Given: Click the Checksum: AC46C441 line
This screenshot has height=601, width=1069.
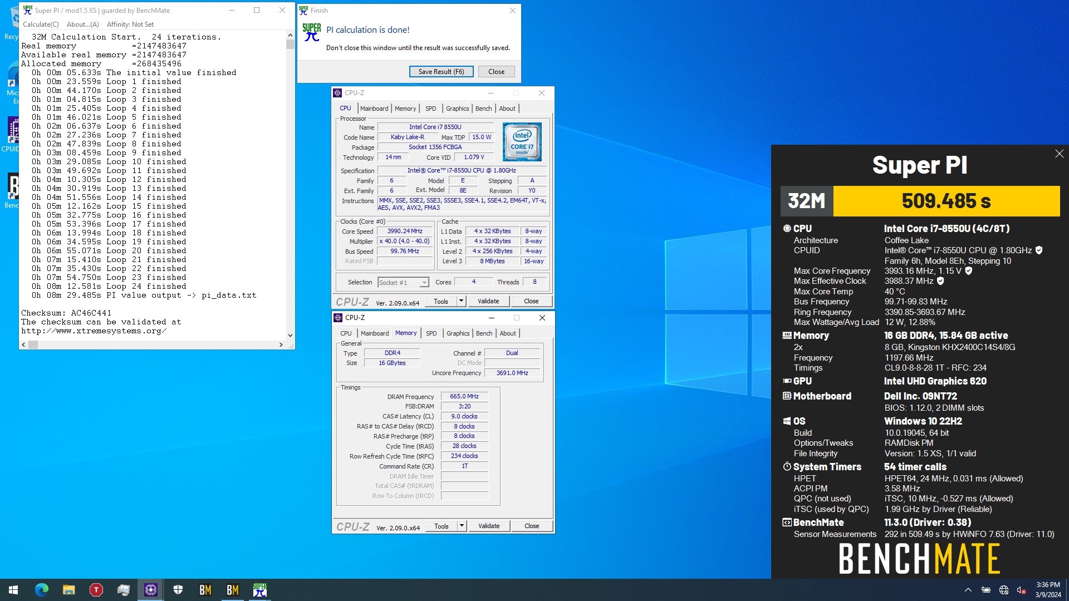Looking at the screenshot, I should pos(66,313).
